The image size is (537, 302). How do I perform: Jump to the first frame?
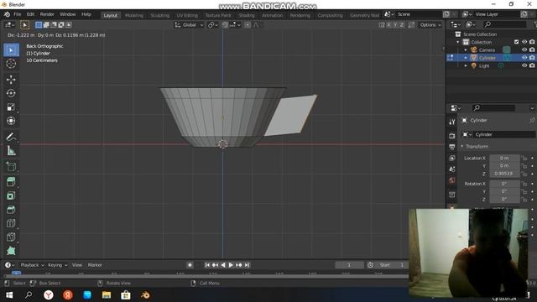pyautogui.click(x=207, y=265)
